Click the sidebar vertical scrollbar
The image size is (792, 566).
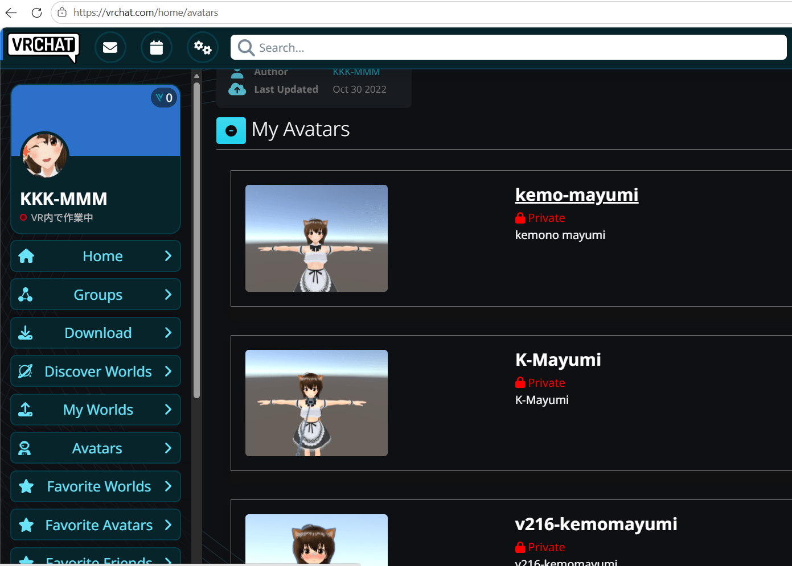(x=196, y=241)
